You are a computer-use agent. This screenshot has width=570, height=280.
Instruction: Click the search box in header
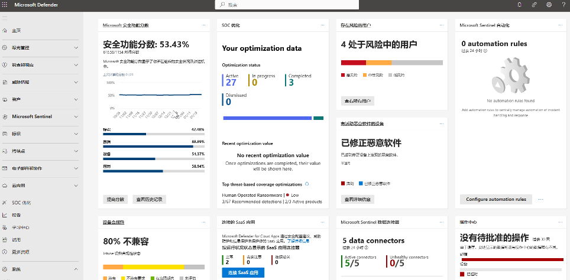tap(287, 5)
